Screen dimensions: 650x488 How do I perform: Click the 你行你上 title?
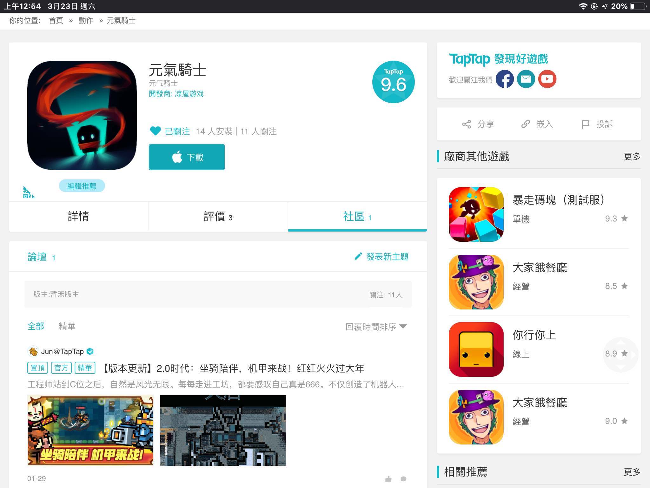(x=534, y=335)
